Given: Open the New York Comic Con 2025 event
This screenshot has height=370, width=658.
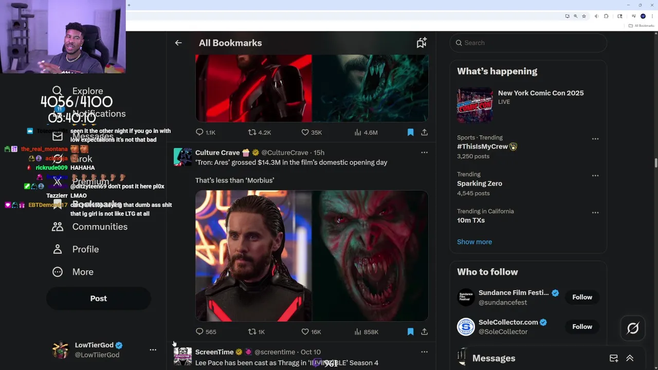Looking at the screenshot, I should point(541,93).
